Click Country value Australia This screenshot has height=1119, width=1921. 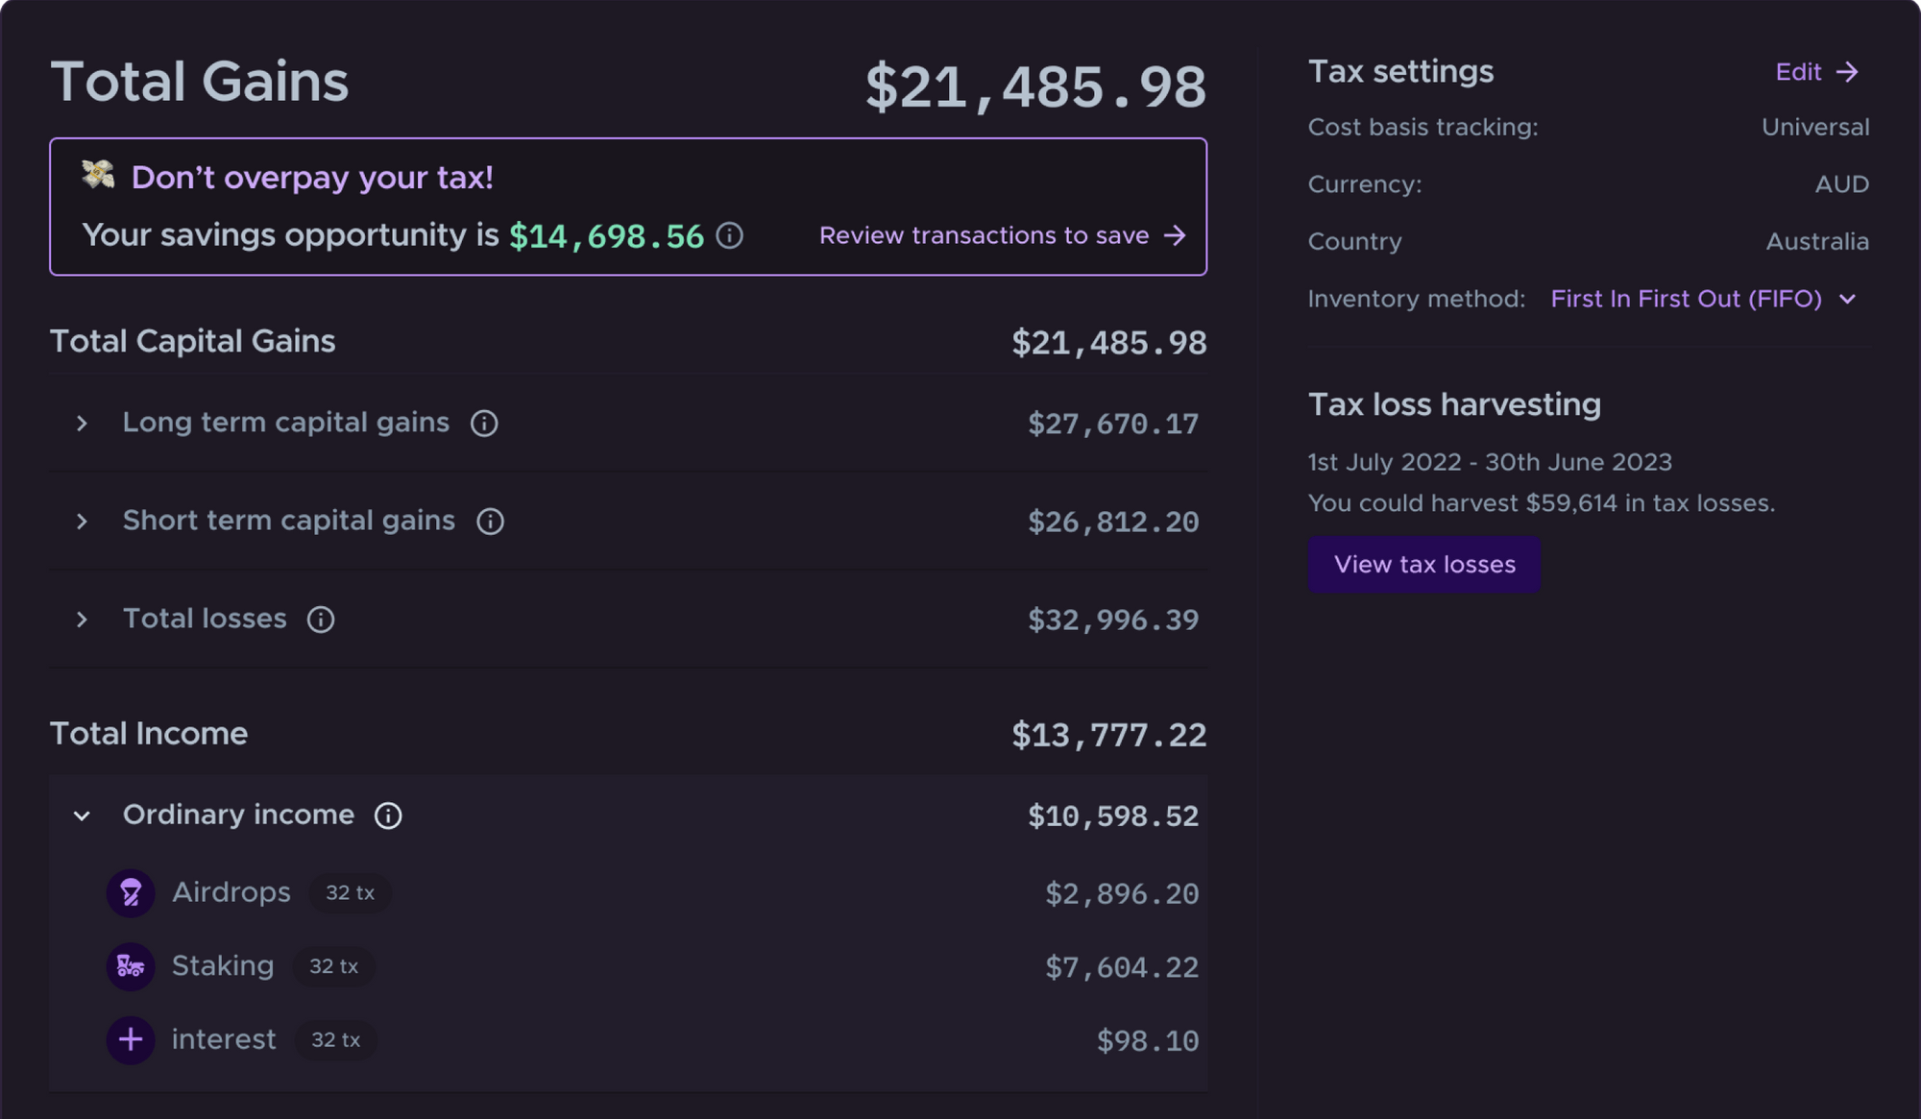coord(1817,241)
